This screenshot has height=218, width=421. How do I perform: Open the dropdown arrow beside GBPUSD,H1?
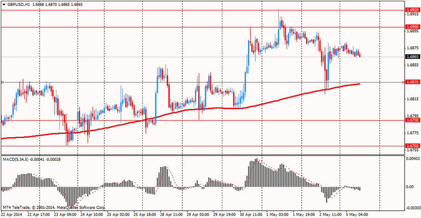tap(4, 4)
